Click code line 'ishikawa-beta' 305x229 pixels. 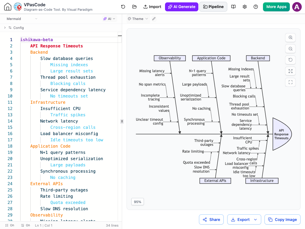pyautogui.click(x=37, y=40)
